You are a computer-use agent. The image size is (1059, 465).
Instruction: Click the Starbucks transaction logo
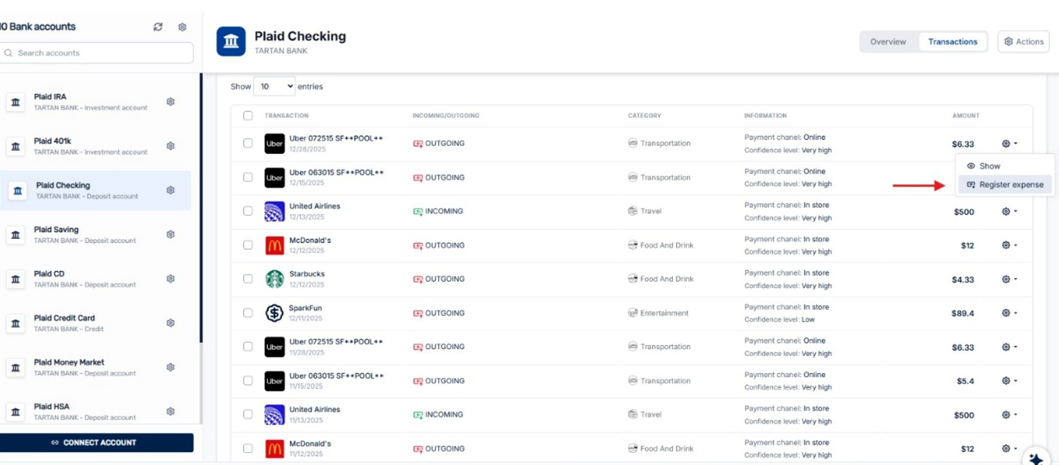(274, 279)
